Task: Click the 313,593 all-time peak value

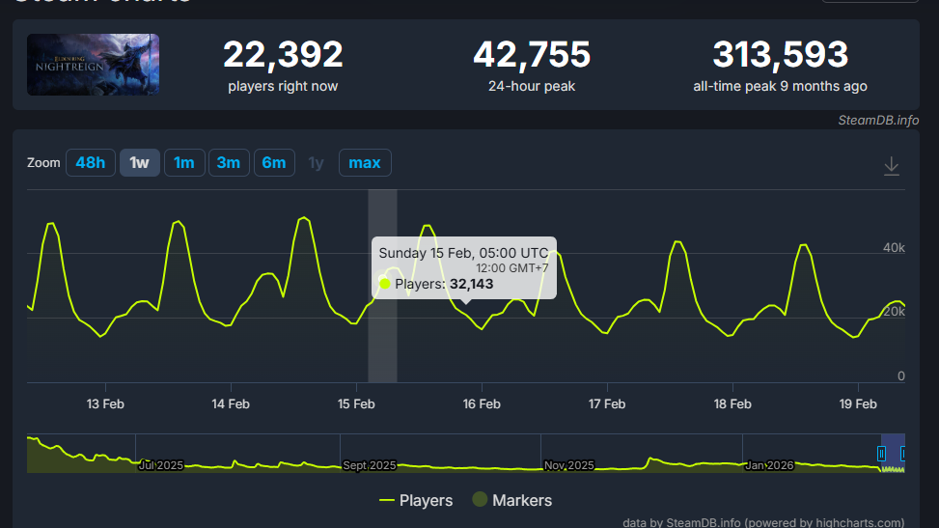Action: point(781,55)
